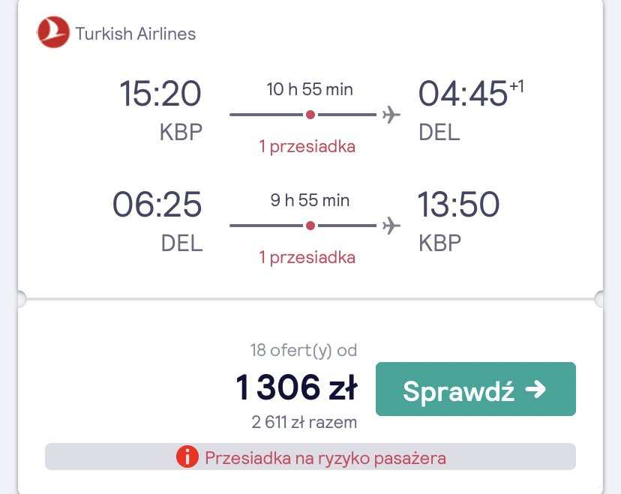Click the Sprawdź button
This screenshot has width=621, height=494.
tap(475, 389)
